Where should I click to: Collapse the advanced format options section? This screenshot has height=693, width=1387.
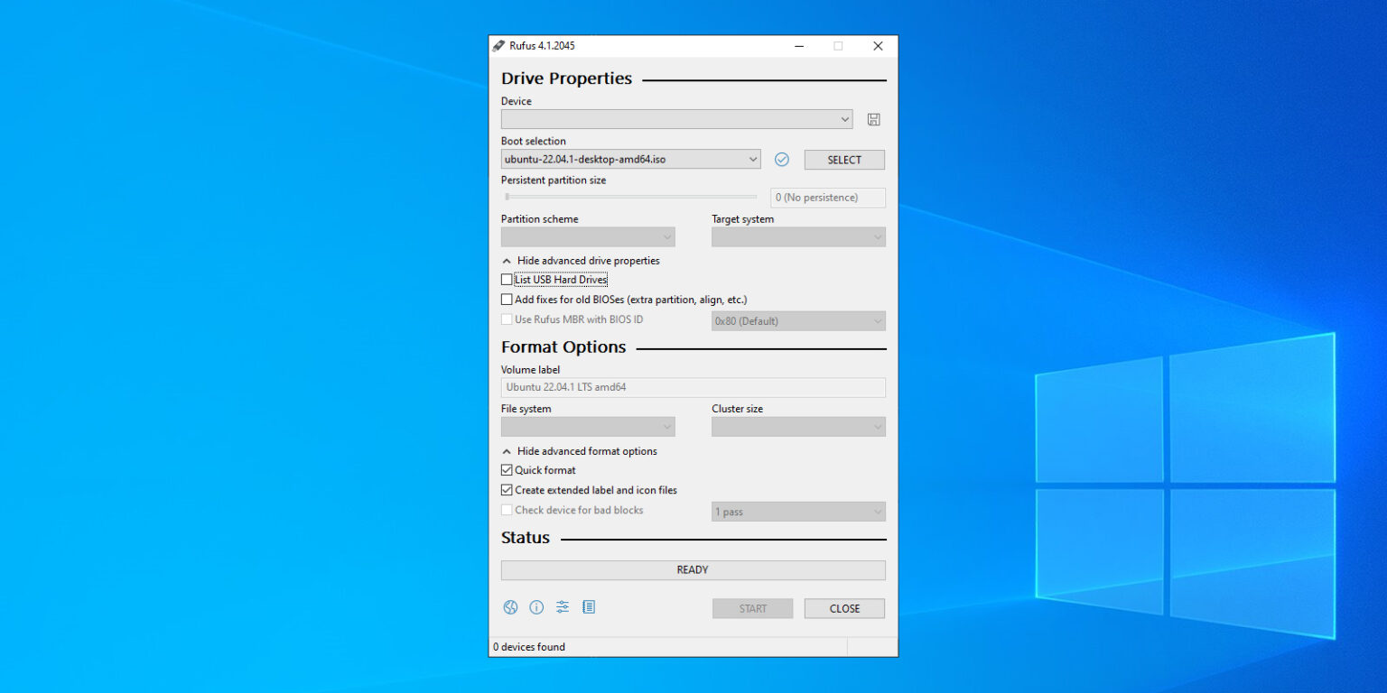tap(579, 451)
